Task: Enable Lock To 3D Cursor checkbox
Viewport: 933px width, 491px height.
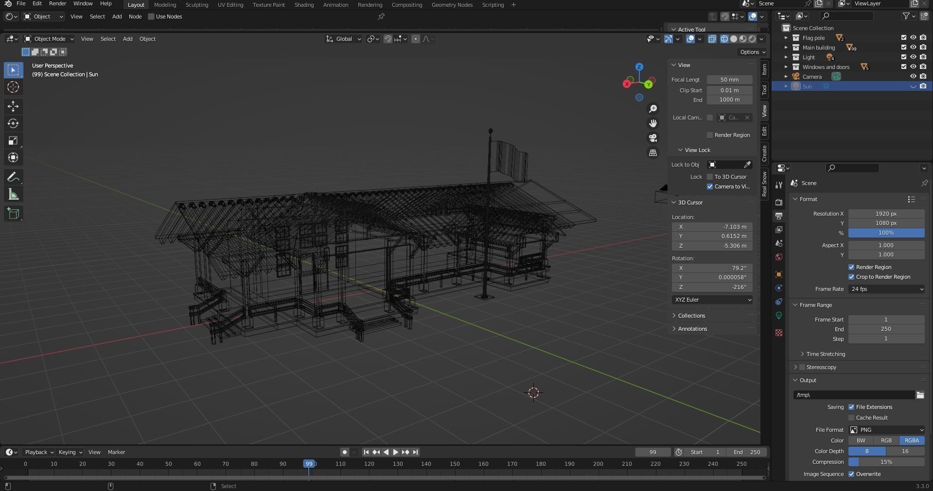Action: [x=710, y=177]
